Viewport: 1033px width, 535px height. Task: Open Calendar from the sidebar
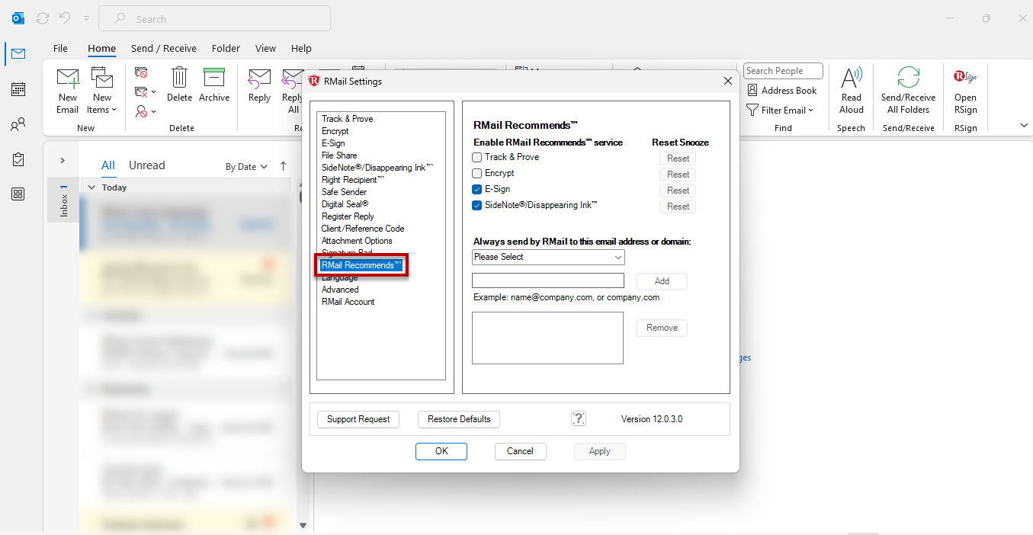click(18, 89)
